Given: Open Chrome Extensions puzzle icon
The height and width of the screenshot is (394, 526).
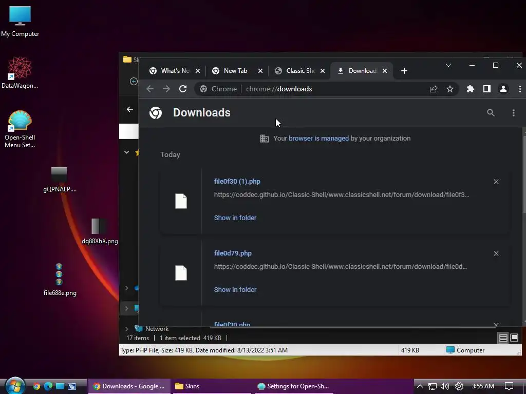Looking at the screenshot, I should point(471,89).
